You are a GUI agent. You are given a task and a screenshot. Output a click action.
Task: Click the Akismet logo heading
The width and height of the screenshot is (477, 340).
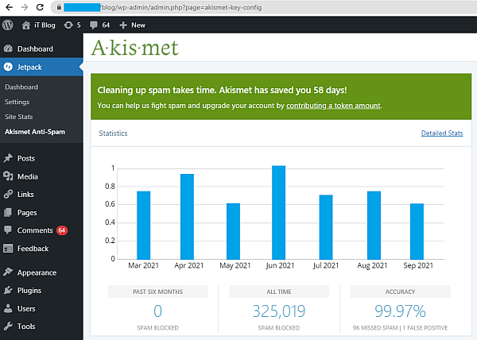tap(135, 48)
